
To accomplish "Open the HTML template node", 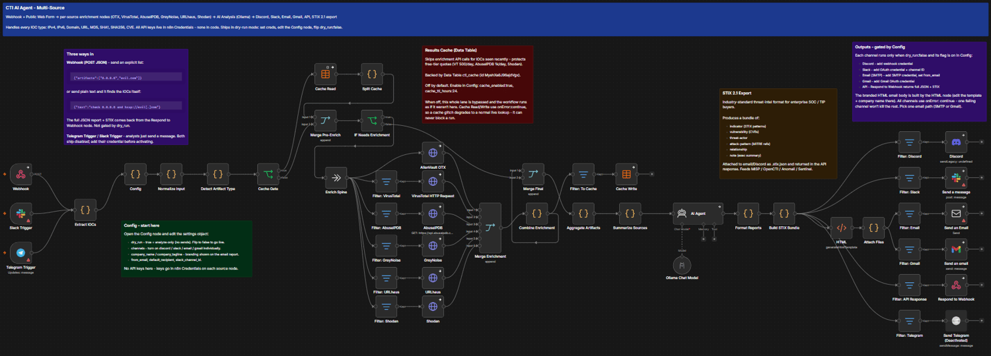I will coord(841,228).
